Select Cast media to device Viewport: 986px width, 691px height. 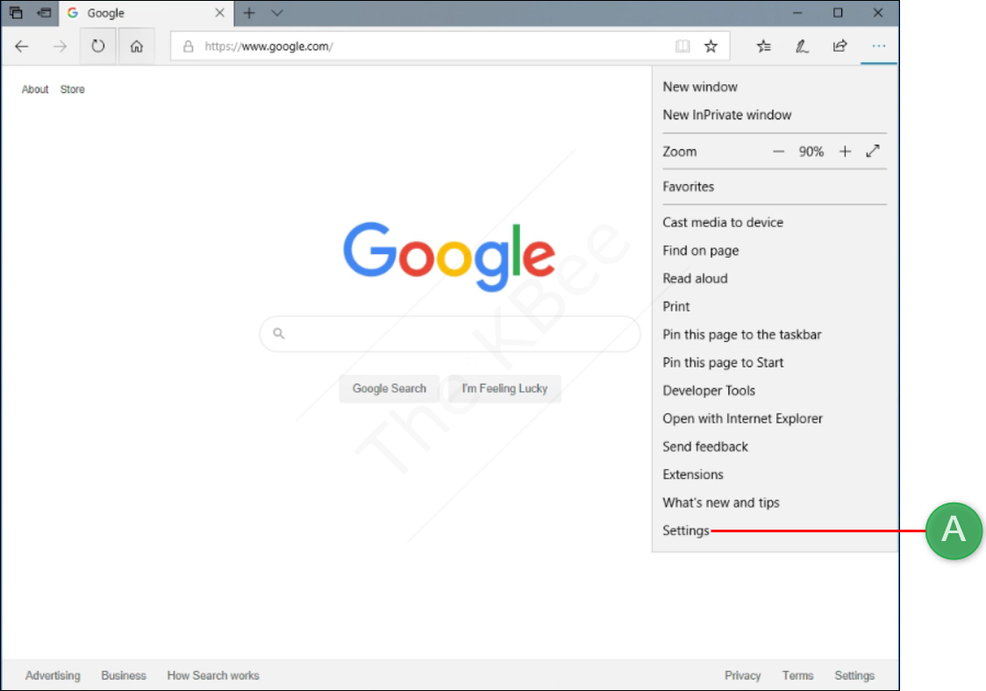[x=723, y=223]
